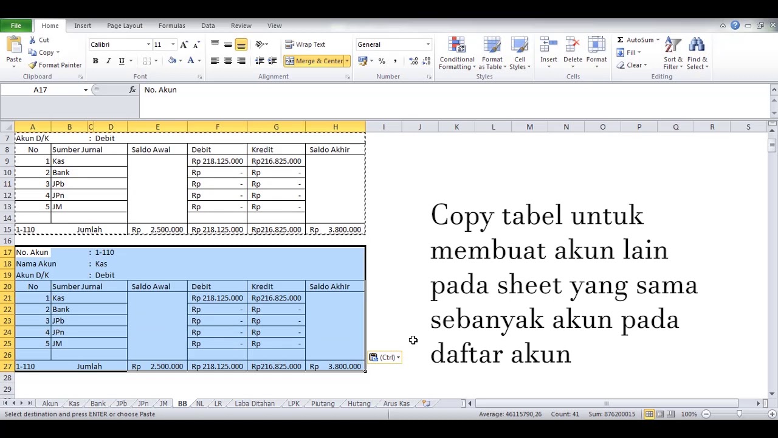The width and height of the screenshot is (778, 438).
Task: Click the Format cells button
Action: [x=596, y=52]
